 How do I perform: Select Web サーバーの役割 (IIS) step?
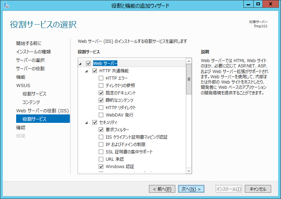43,111
